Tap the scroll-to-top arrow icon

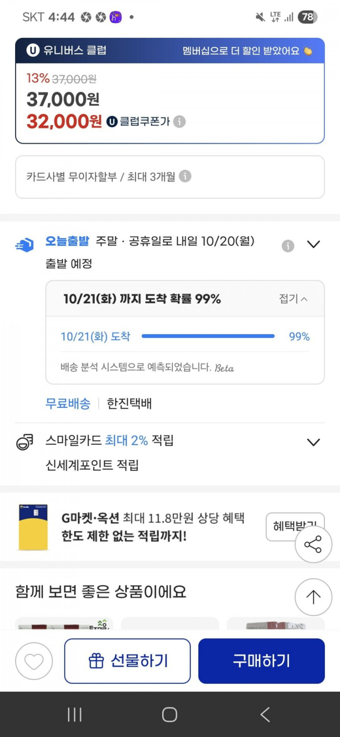coord(313,597)
